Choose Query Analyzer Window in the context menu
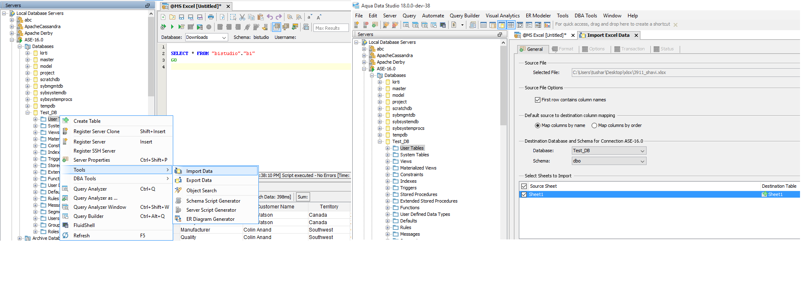This screenshot has height=282, width=812. coord(116,207)
